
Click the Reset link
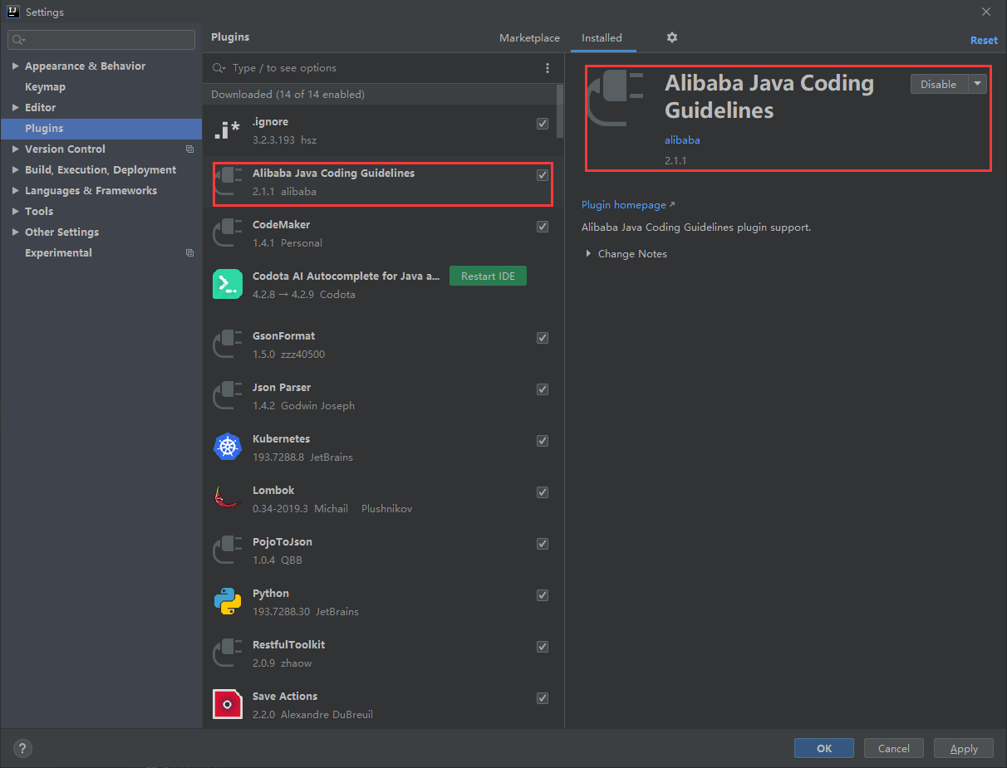(984, 40)
